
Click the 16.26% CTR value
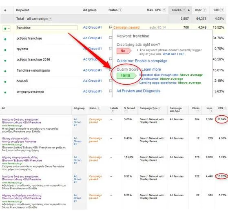(x=222, y=176)
